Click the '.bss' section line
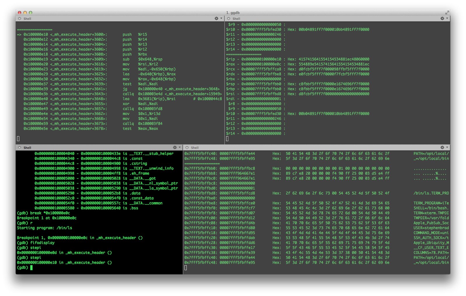Viewport: 466px width, 296px height. click(87, 208)
